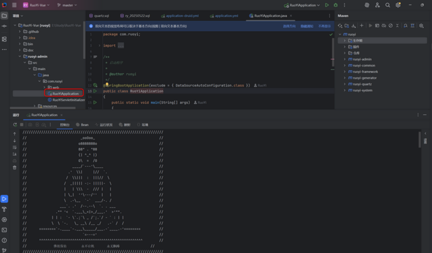Screen dimensions: 432x253
Task: Debug RuoYiApplication with the bug icon
Action: coord(336,5)
